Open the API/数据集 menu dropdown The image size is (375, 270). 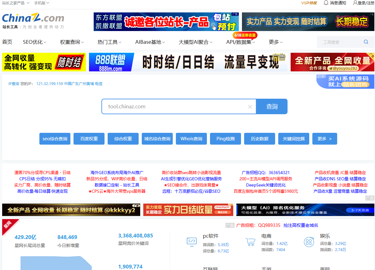coord(241,42)
